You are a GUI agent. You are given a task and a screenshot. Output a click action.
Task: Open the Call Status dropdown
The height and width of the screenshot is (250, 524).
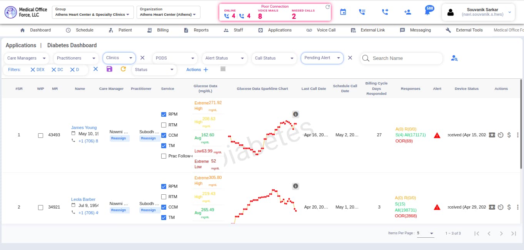pyautogui.click(x=274, y=58)
